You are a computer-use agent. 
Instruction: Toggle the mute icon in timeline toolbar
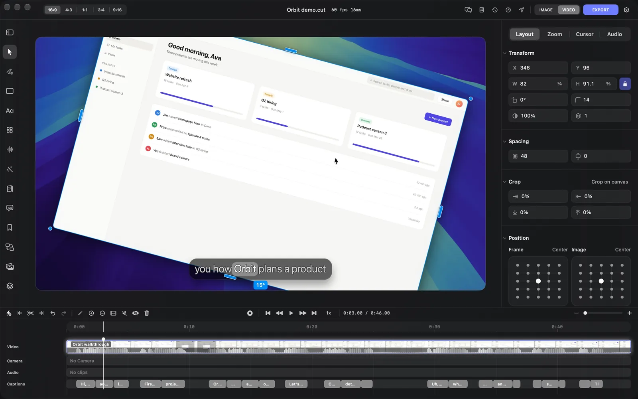[124, 313]
